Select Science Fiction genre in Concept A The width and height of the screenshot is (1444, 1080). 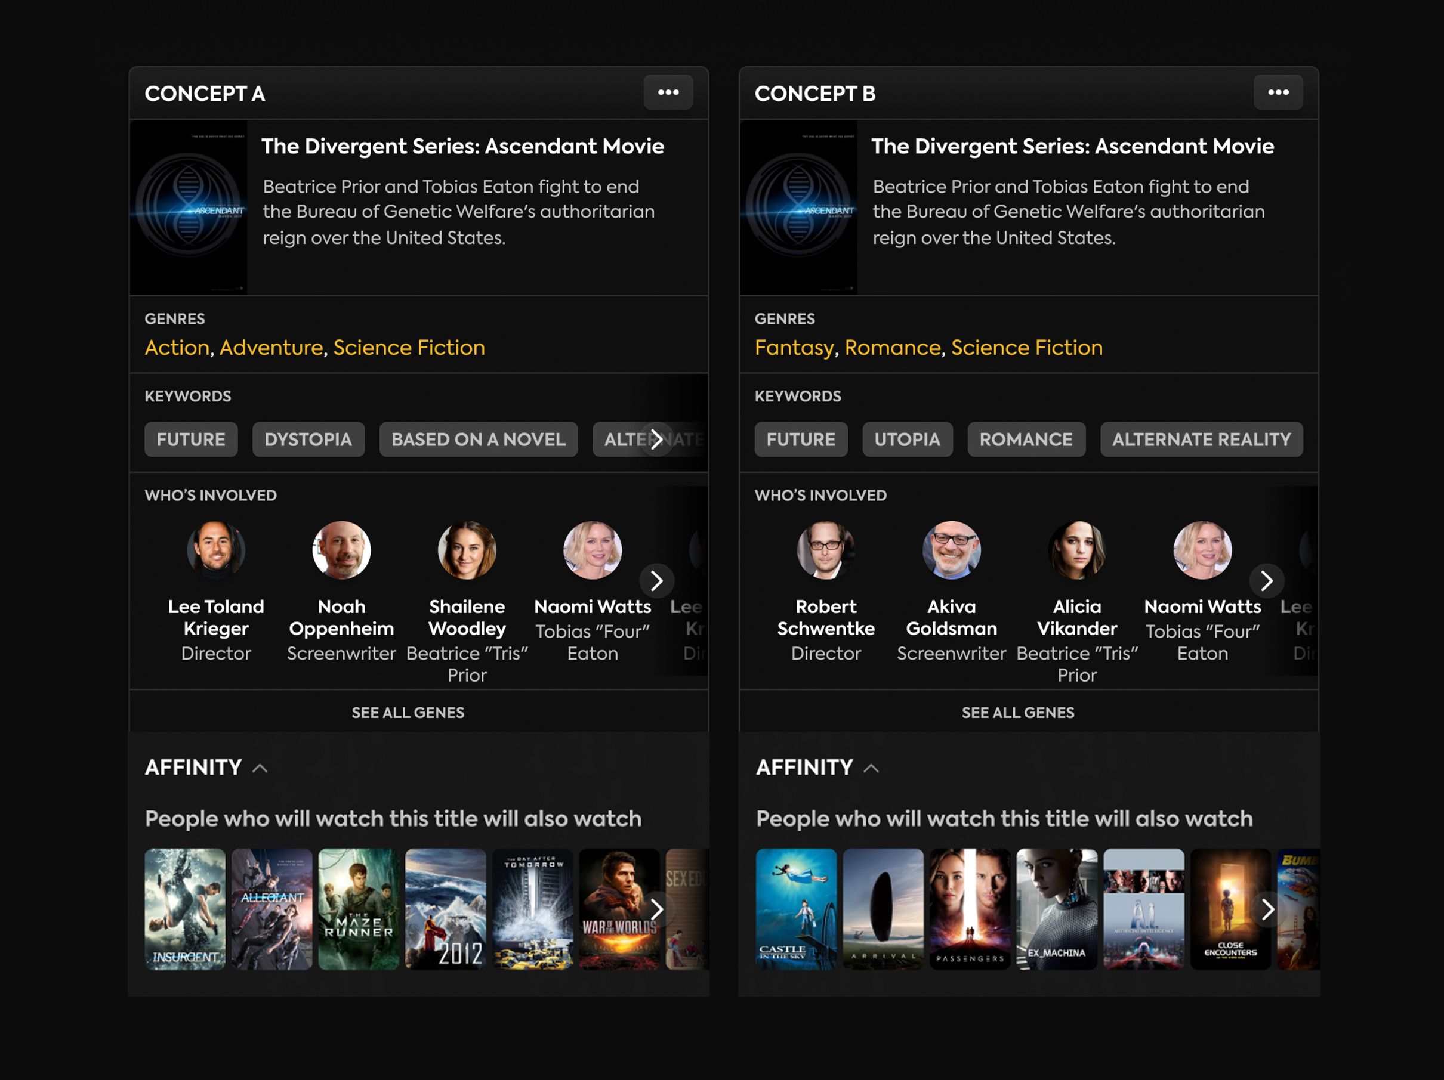click(409, 347)
